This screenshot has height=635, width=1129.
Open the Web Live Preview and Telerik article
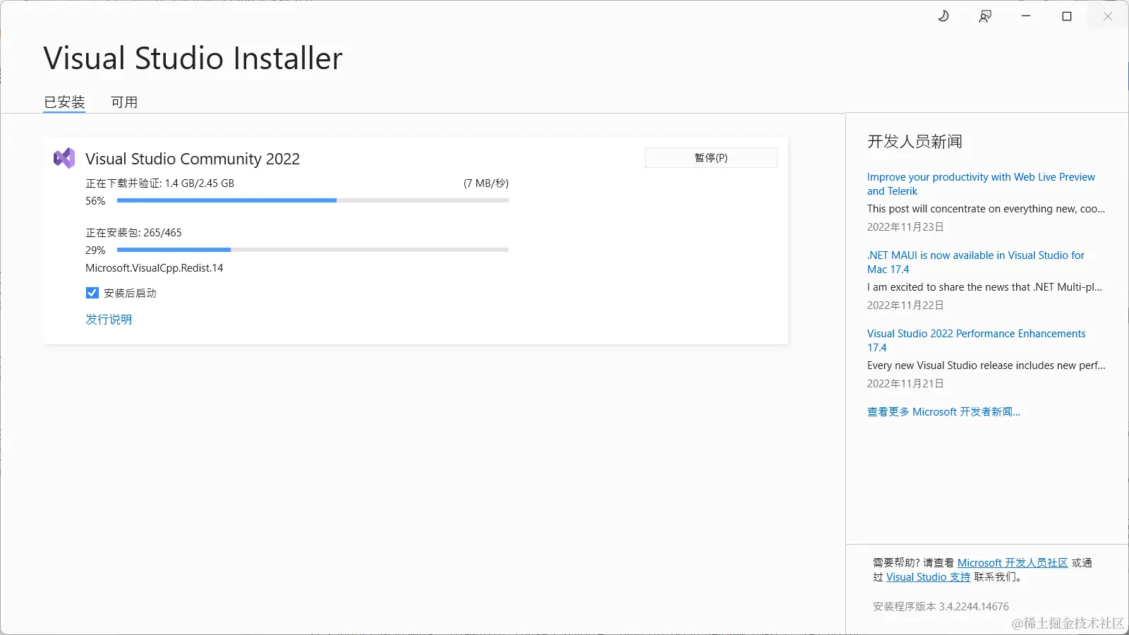point(981,184)
